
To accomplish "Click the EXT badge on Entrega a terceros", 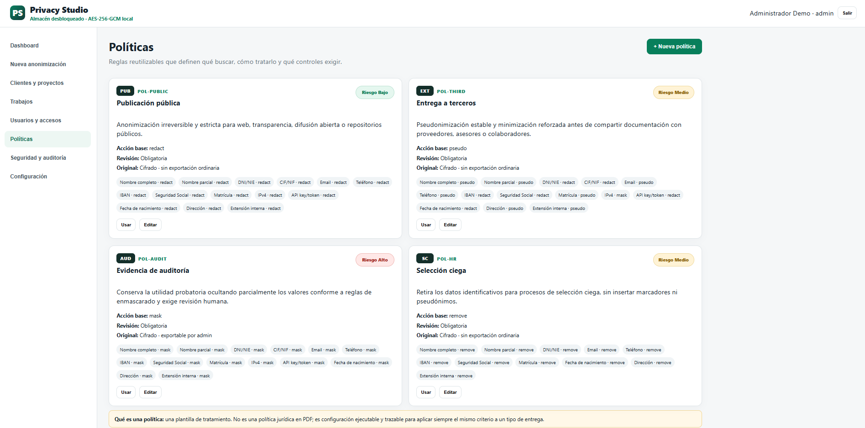I will click(425, 91).
